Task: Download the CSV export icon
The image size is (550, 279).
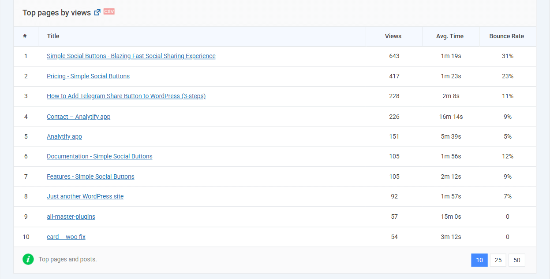Action: tap(109, 11)
